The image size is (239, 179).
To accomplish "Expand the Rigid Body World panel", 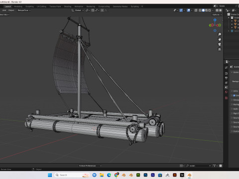I will [235, 113].
